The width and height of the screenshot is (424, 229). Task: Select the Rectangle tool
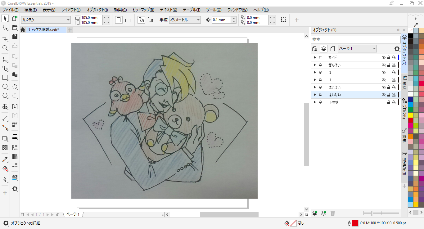(x=5, y=77)
